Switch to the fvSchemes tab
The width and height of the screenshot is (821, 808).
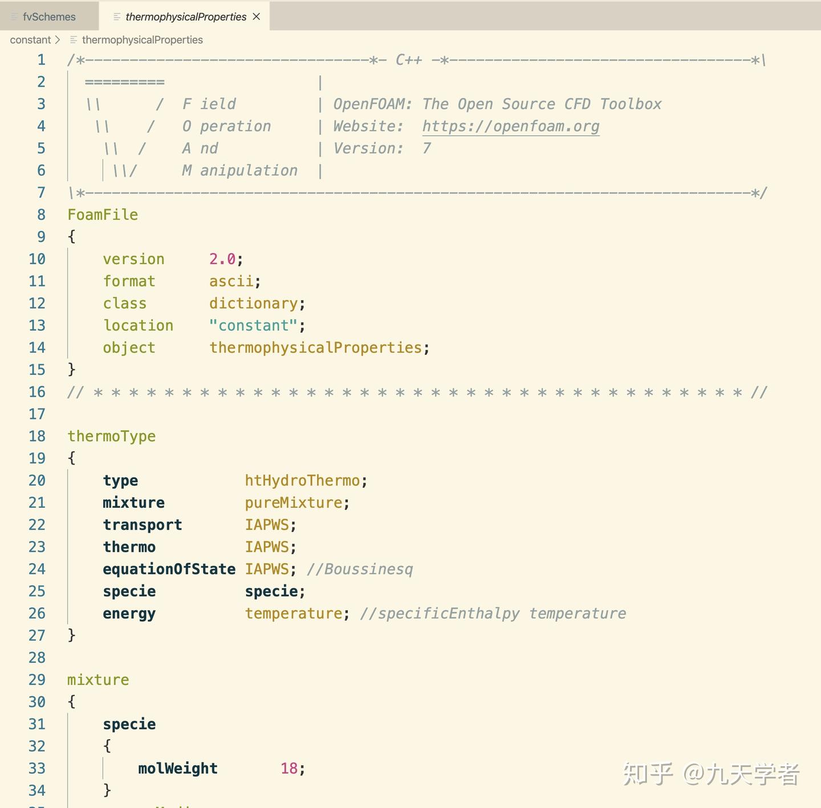(49, 17)
